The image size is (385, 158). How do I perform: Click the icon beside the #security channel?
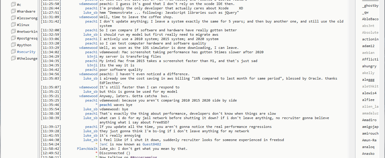pyautogui.click(x=13, y=52)
